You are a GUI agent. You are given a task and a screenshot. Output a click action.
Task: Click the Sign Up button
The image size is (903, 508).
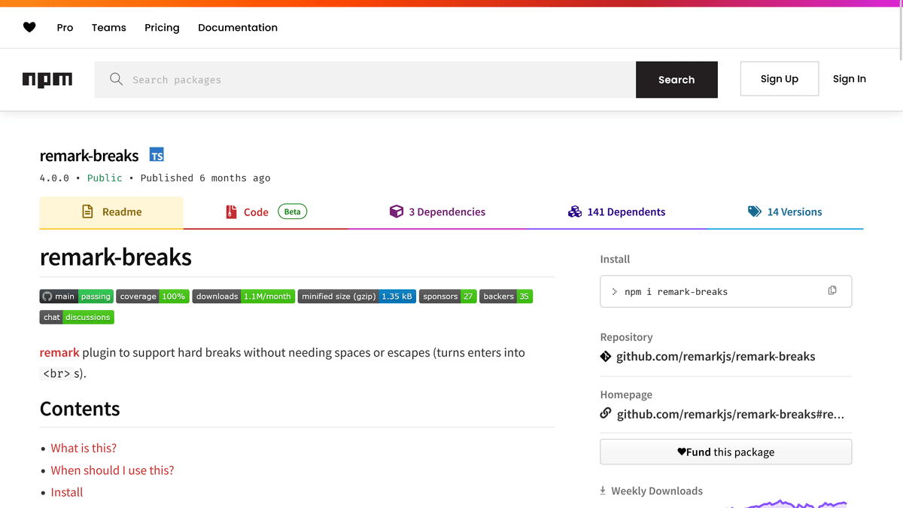coord(780,79)
